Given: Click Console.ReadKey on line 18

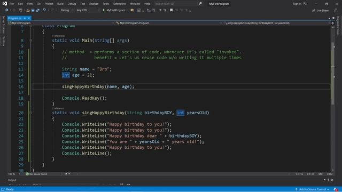Looking at the screenshot, I should coord(82,98).
